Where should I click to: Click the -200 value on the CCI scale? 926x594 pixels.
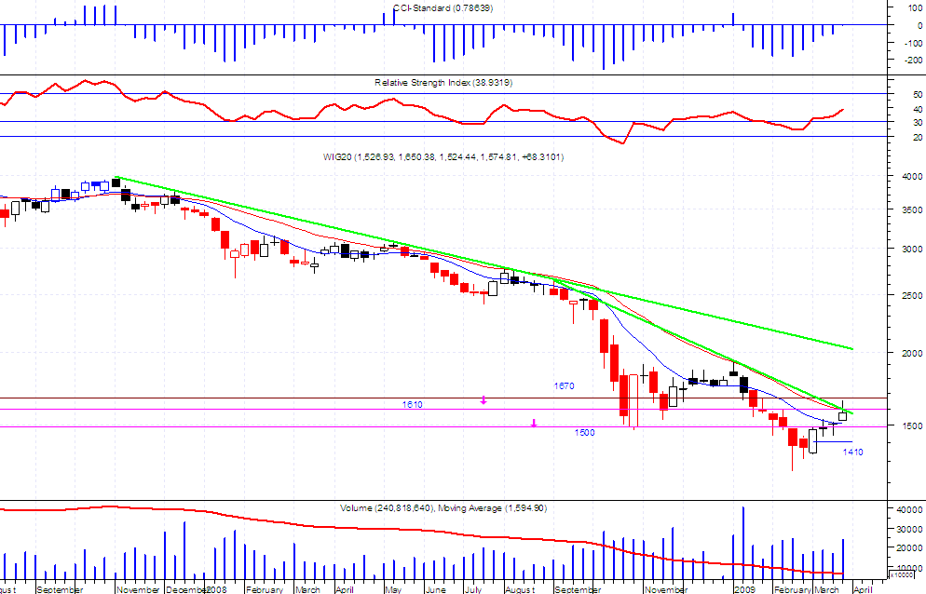pyautogui.click(x=914, y=61)
